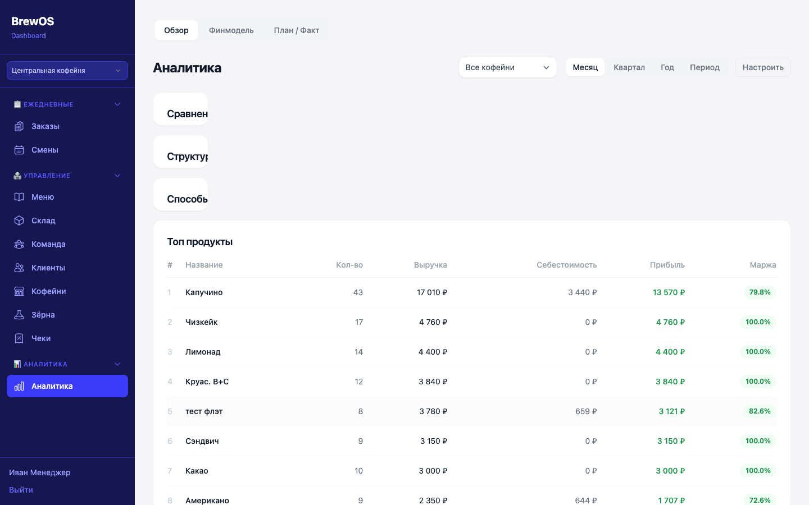Click the 79.8% margin badge
This screenshot has width=809, height=505.
760,292
